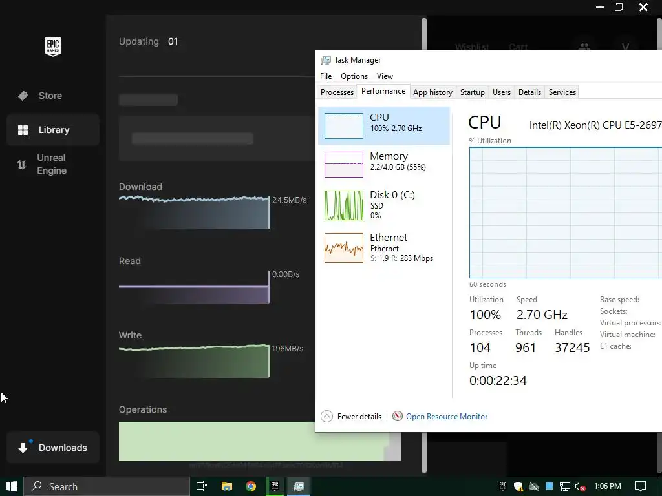Image resolution: width=662 pixels, height=496 pixels.
Task: Click the muted speaker volume icon
Action: click(x=580, y=487)
